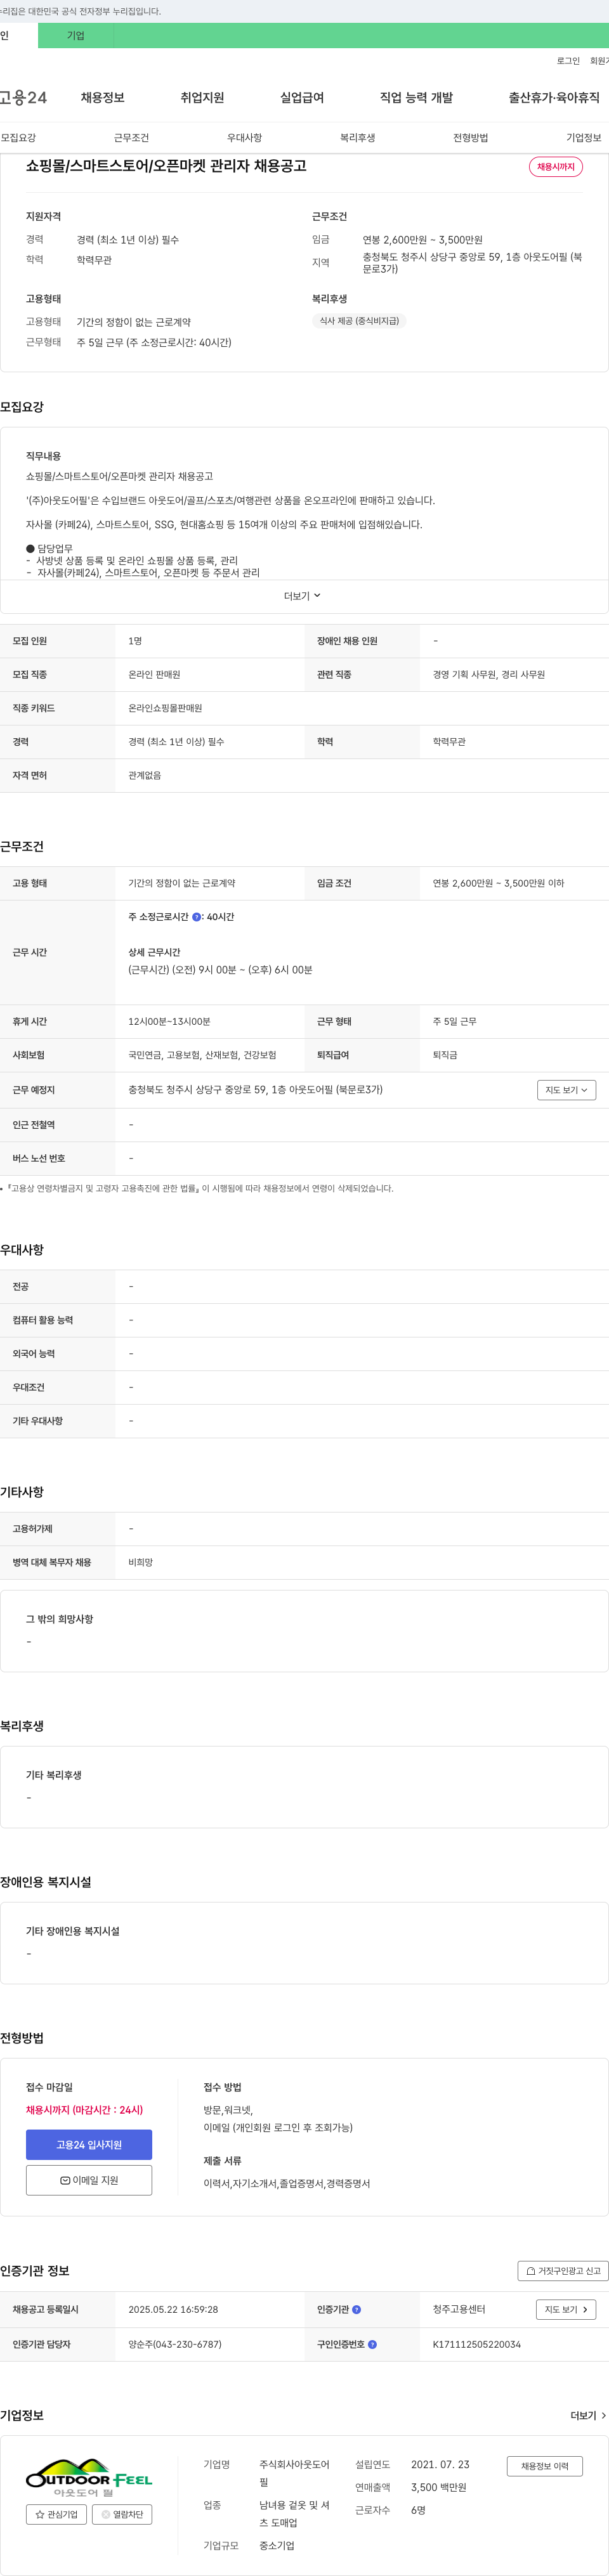Click help icon beside 인증기관

click(x=357, y=2310)
